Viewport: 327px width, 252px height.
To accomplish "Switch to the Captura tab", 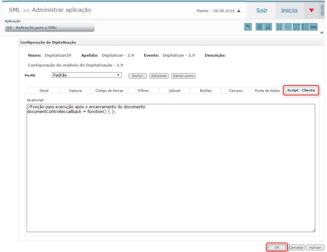I will (75, 91).
